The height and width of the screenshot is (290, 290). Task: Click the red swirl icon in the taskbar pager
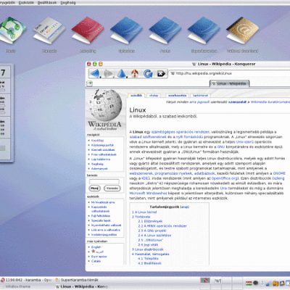click(x=205, y=281)
